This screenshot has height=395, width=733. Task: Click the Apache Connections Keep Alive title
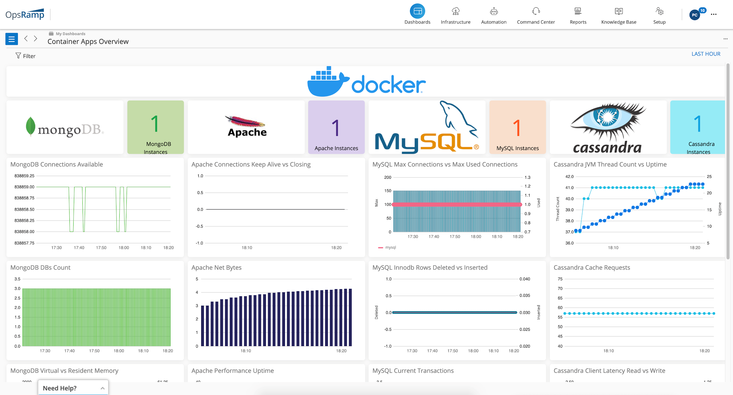click(251, 164)
